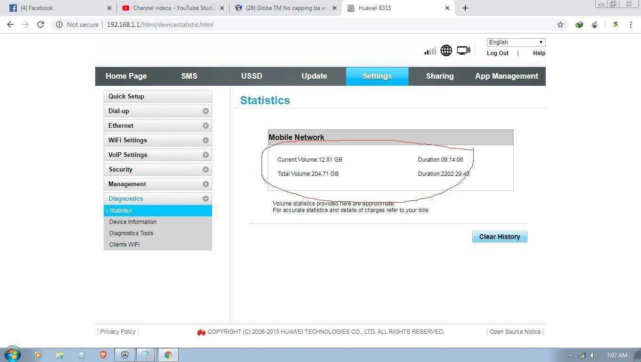This screenshot has height=362, width=641.
Task: Click the volume speaker tray icon
Action: coord(593,355)
